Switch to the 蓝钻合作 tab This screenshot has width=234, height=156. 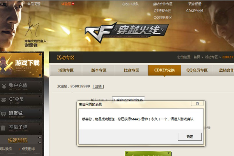224,70
